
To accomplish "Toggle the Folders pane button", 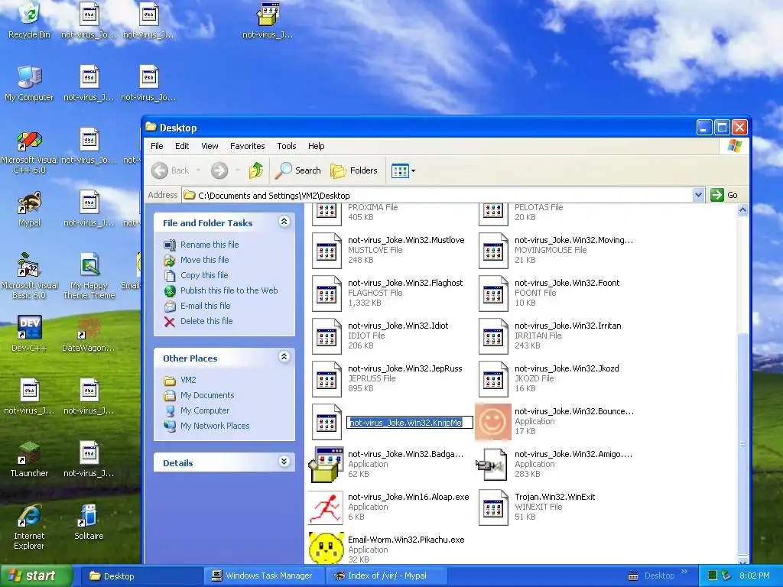I will [x=354, y=170].
